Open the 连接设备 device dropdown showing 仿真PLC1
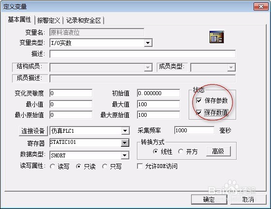The height and width of the screenshot is (209, 271). (125, 130)
